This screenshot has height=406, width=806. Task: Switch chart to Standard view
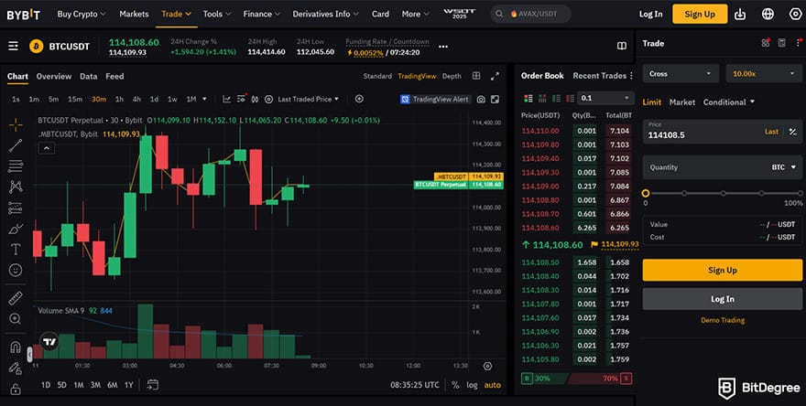pyautogui.click(x=377, y=76)
